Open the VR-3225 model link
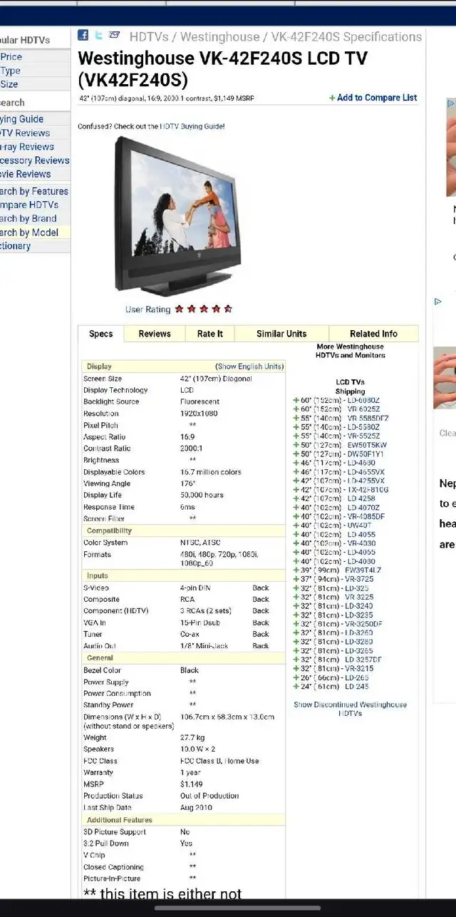 pos(359,598)
